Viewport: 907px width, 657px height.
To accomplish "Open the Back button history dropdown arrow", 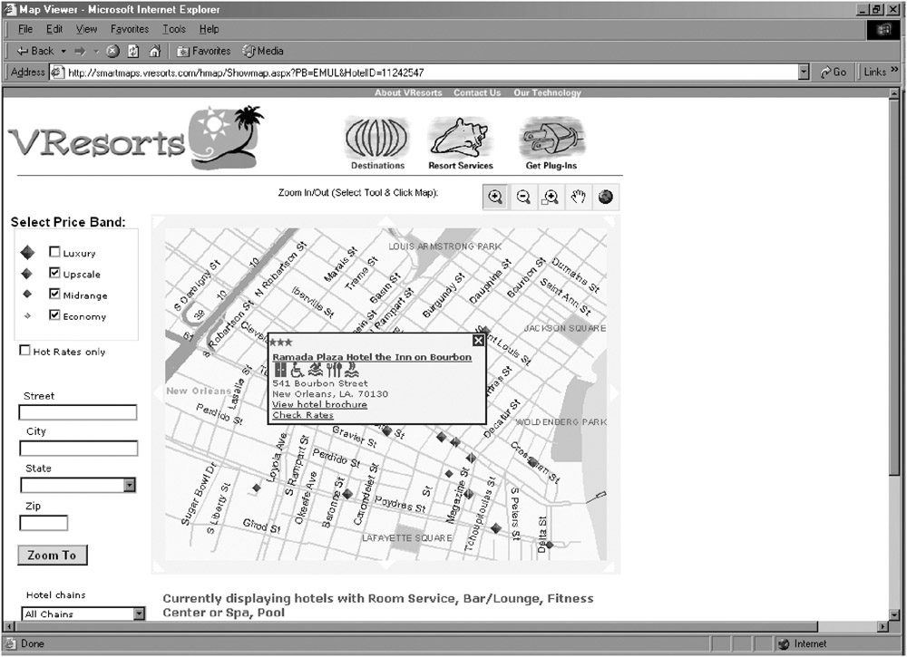I will click(63, 52).
